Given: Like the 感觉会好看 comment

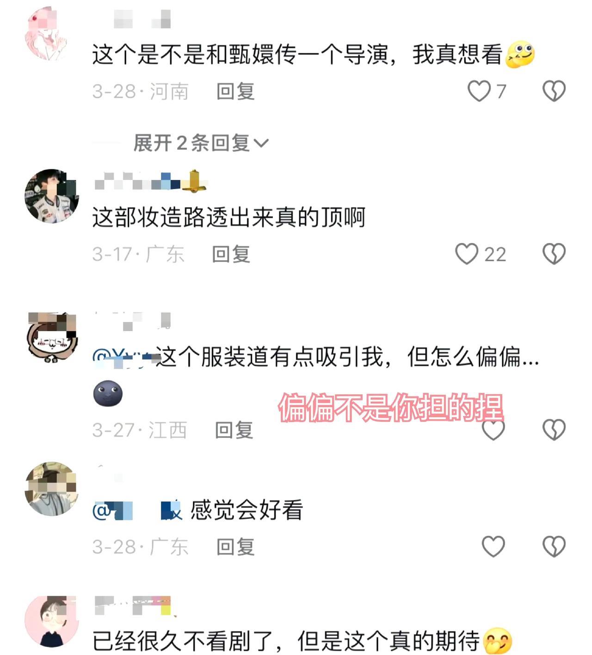Looking at the screenshot, I should 493,547.
